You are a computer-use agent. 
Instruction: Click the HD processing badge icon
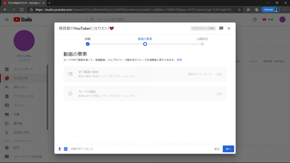tap(66, 149)
